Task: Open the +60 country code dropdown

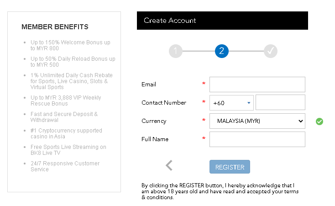Action: (x=231, y=103)
